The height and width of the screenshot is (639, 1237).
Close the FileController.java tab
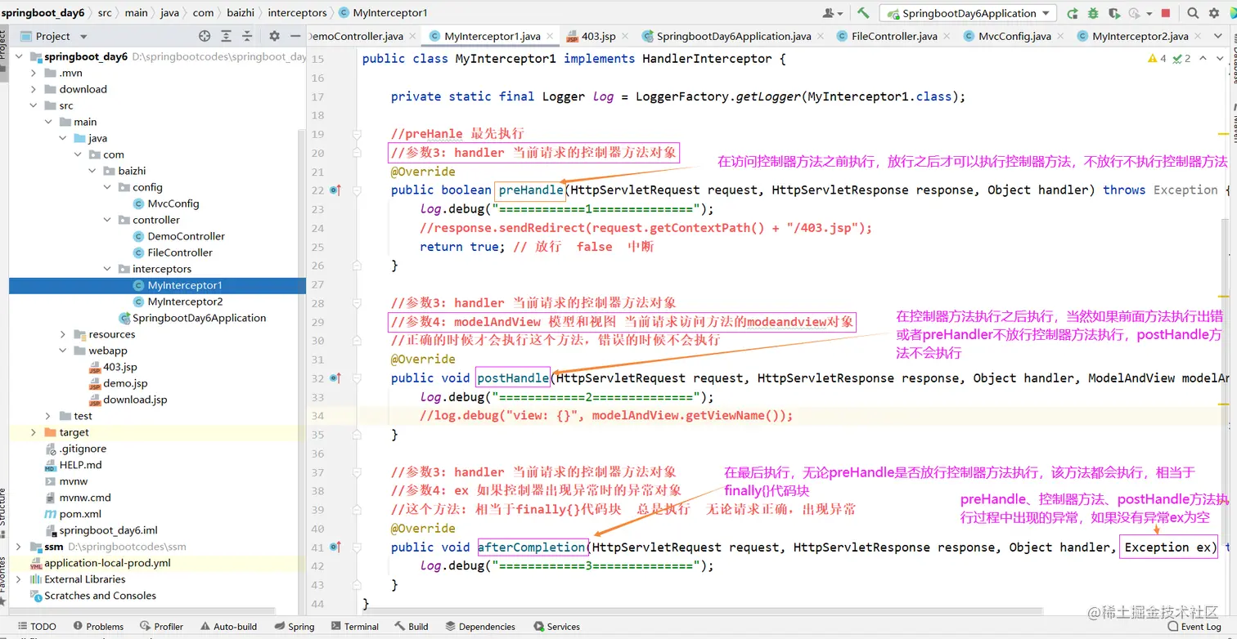pyautogui.click(x=948, y=36)
